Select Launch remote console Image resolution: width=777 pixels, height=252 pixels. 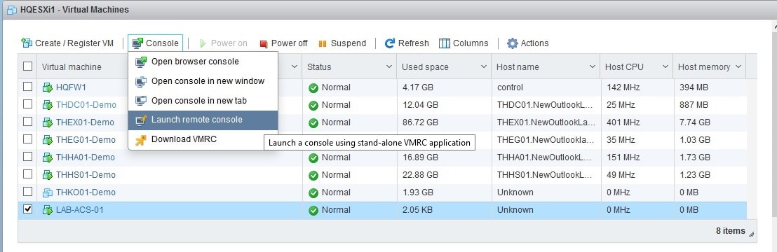[x=203, y=120]
